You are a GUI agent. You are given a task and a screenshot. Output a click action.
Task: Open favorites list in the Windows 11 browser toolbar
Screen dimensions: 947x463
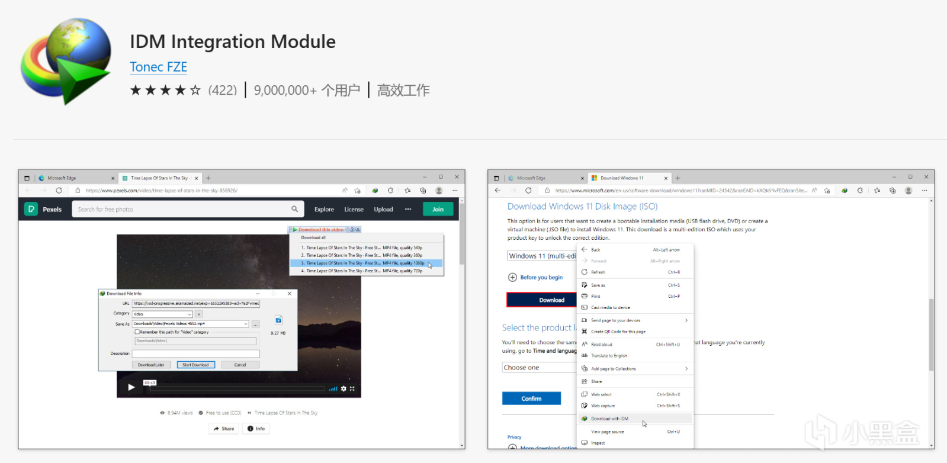tap(877, 191)
